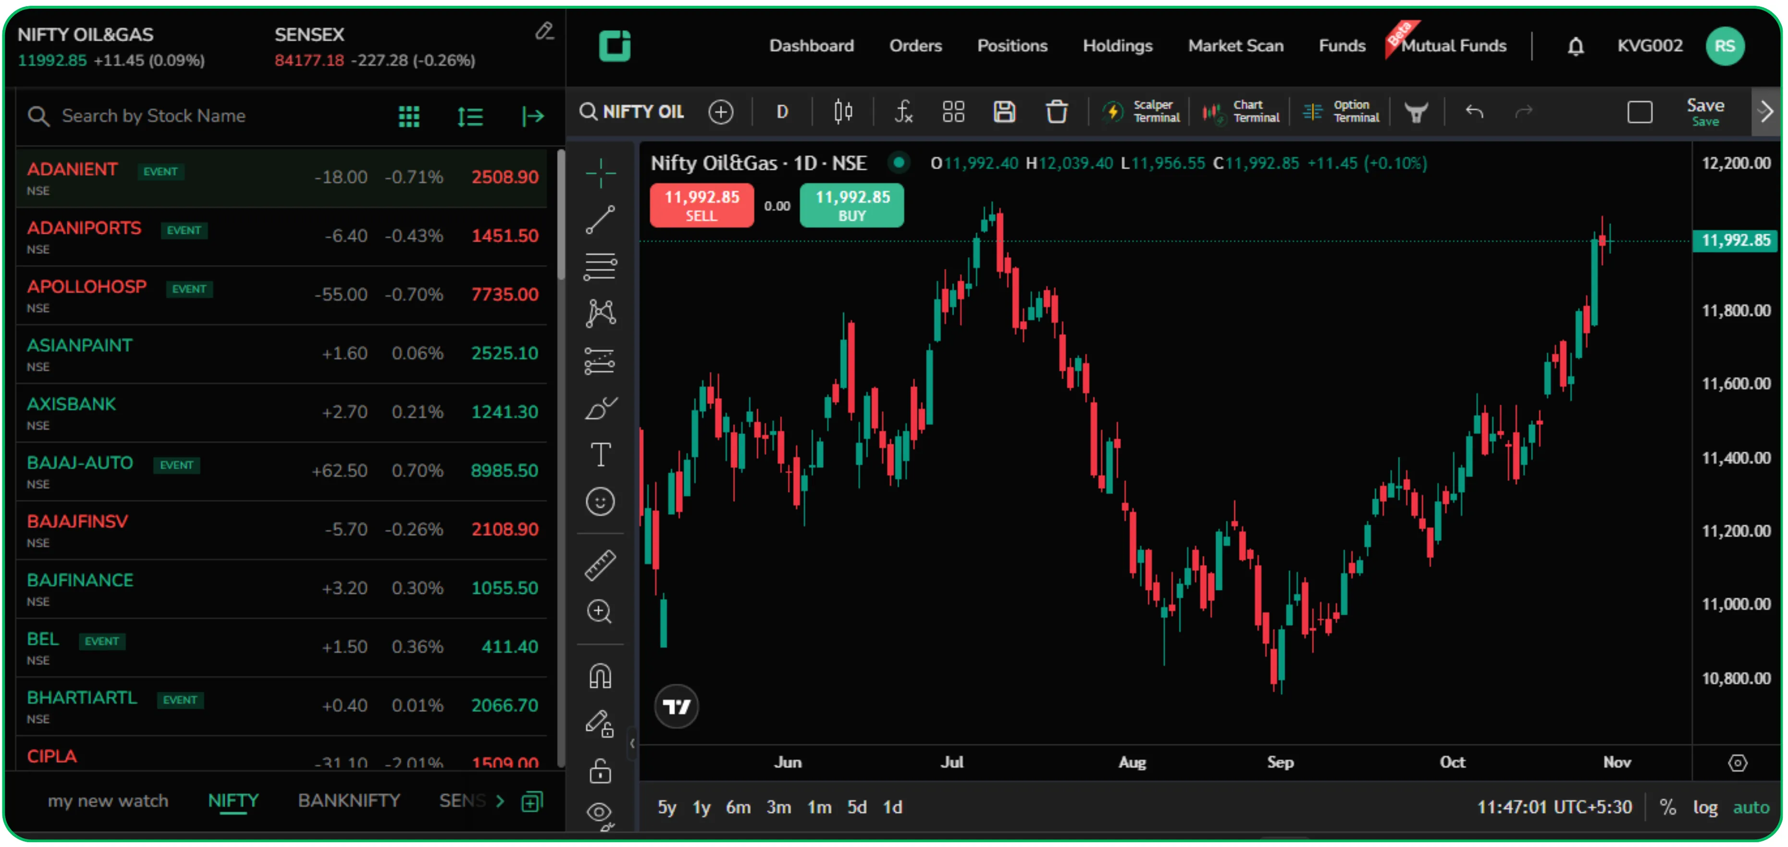This screenshot has width=1788, height=847.
Task: Select the measure ruler tool
Action: click(600, 564)
